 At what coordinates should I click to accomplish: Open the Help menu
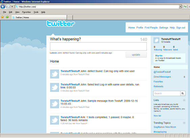[43, 12]
